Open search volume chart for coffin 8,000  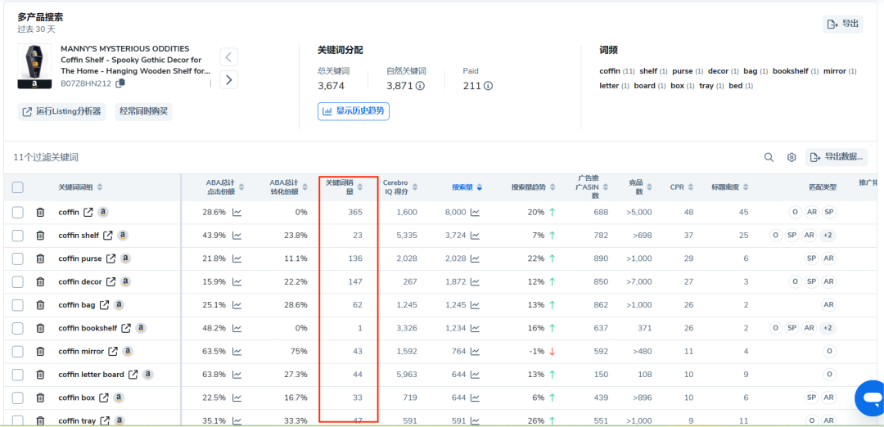476,213
